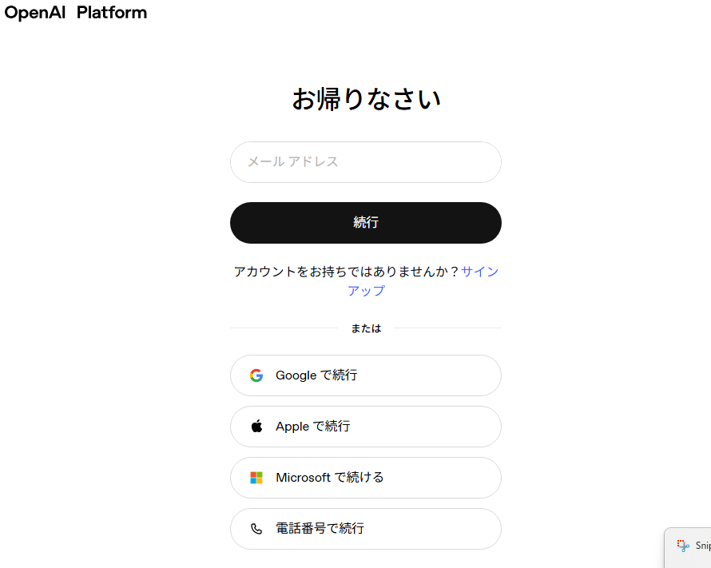Choose the Apple で続行 sign-in button
The height and width of the screenshot is (568, 711).
(365, 427)
